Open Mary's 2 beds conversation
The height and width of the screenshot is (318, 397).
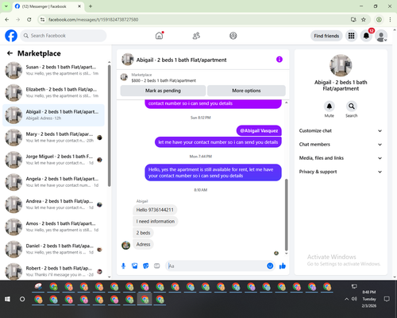coord(53,138)
